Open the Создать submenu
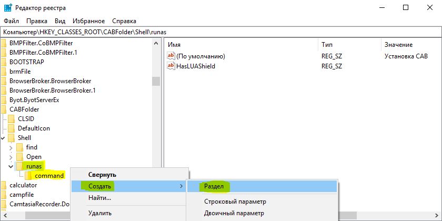This screenshot has height=221, width=442. (129, 186)
